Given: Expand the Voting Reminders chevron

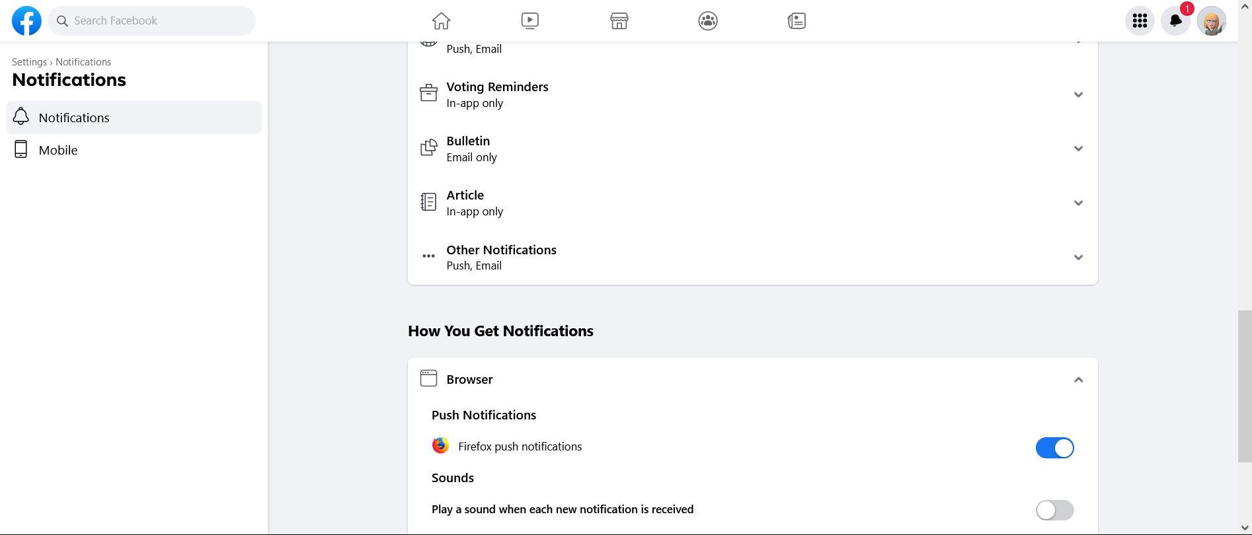Looking at the screenshot, I should [1078, 94].
